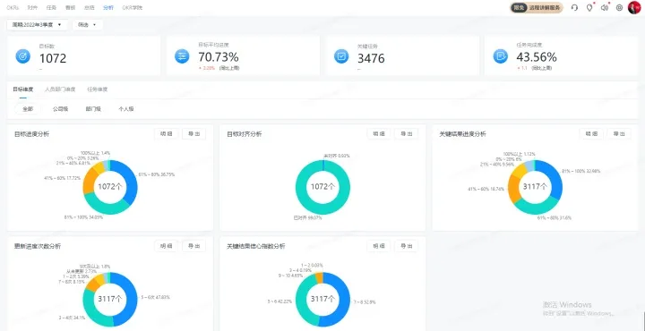The width and height of the screenshot is (645, 331).
Task: Click 导出 for 关键结果信心指数分析
Action: point(407,246)
